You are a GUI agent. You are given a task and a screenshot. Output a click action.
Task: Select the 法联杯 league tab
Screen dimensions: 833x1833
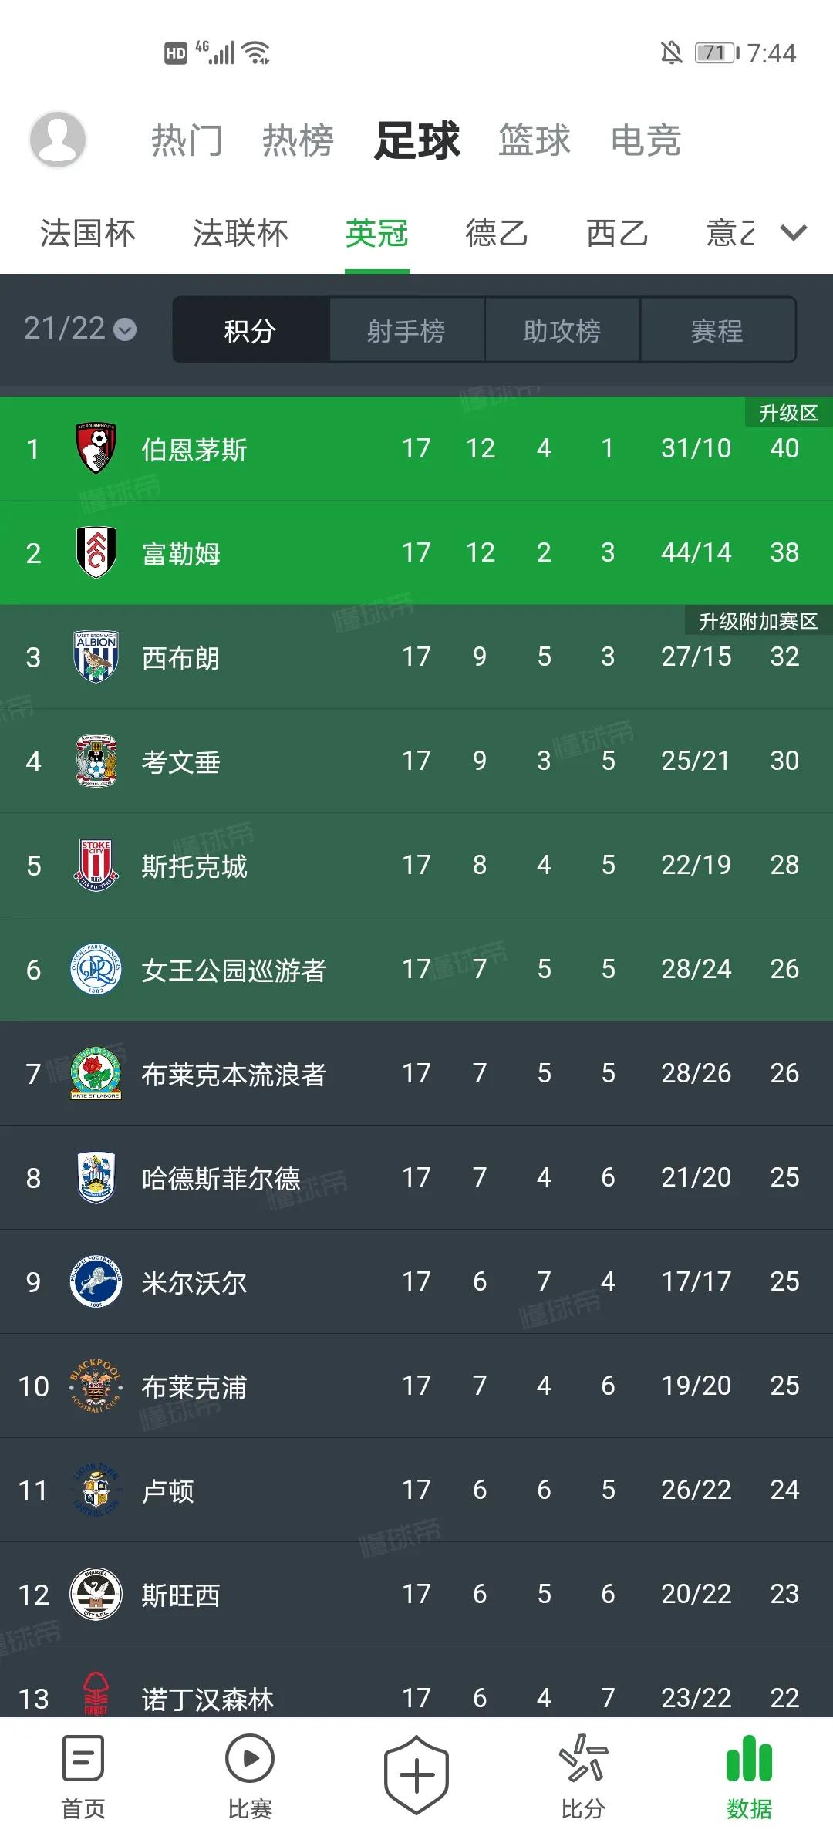240,233
